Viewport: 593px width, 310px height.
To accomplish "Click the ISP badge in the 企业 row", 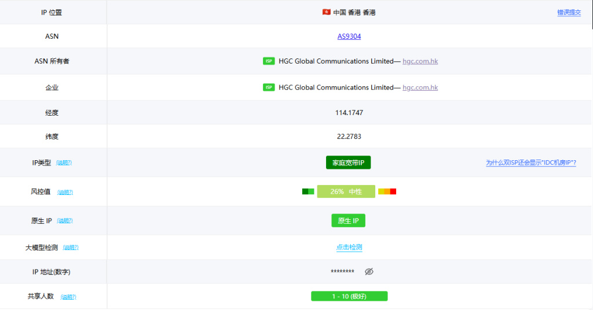I will click(269, 87).
